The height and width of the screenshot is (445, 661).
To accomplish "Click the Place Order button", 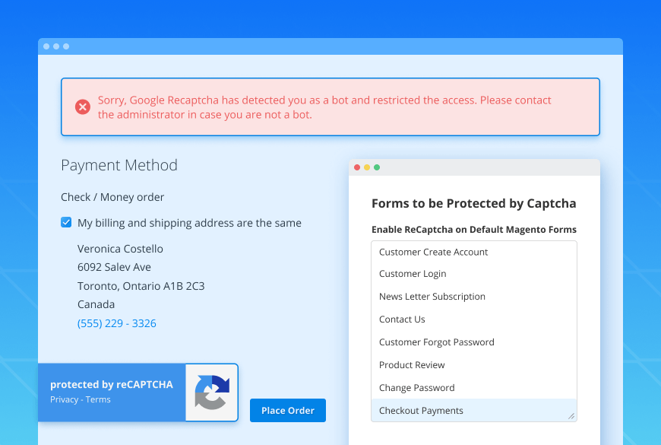I will (x=287, y=409).
